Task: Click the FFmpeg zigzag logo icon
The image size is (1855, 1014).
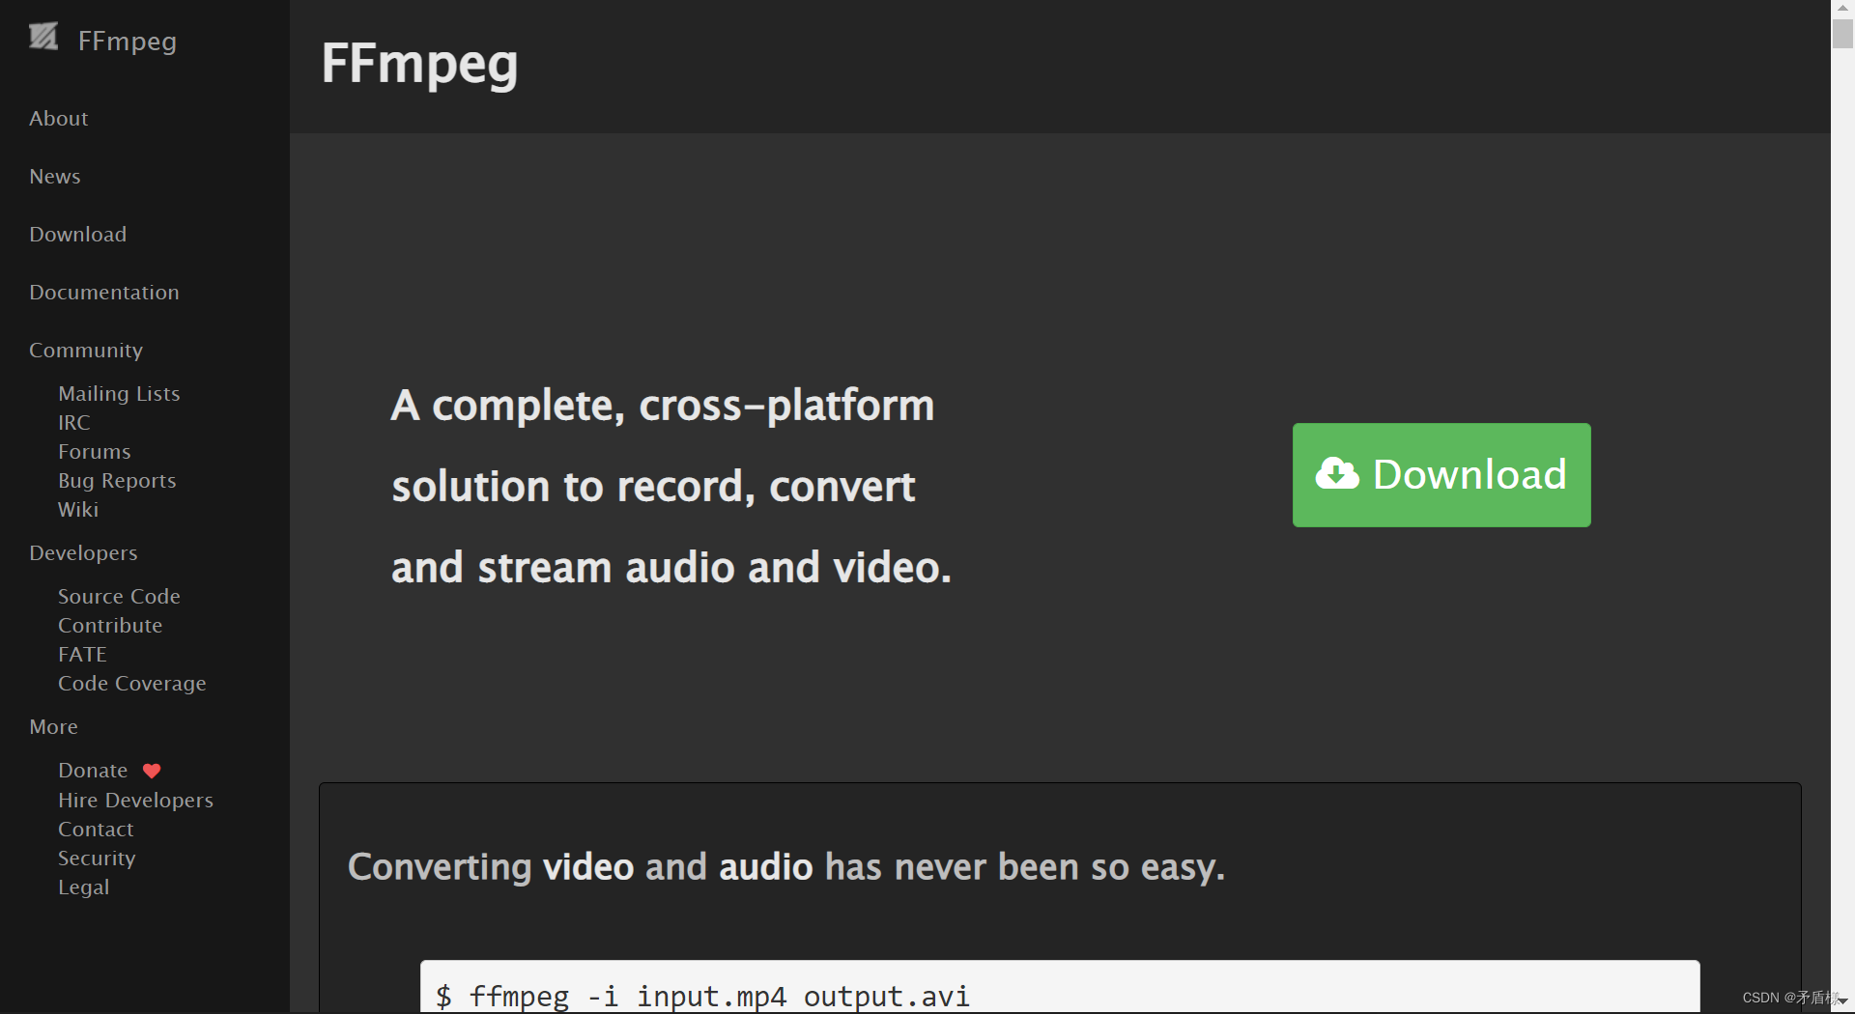Action: [x=43, y=38]
